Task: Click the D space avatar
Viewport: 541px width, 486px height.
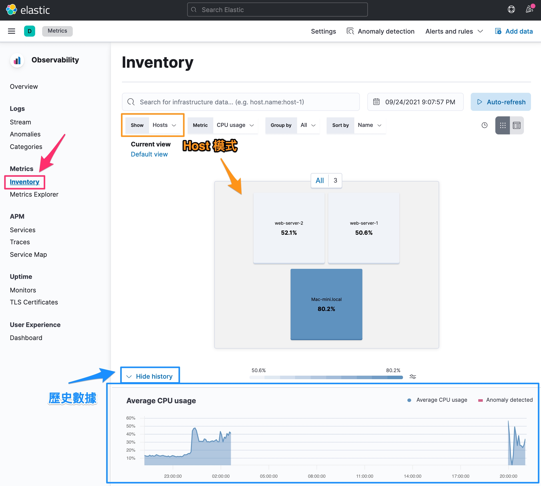Action: (x=30, y=31)
